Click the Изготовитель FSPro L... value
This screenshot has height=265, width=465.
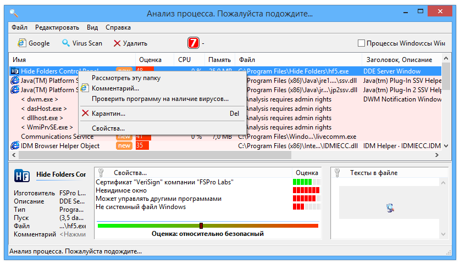pos(73,193)
